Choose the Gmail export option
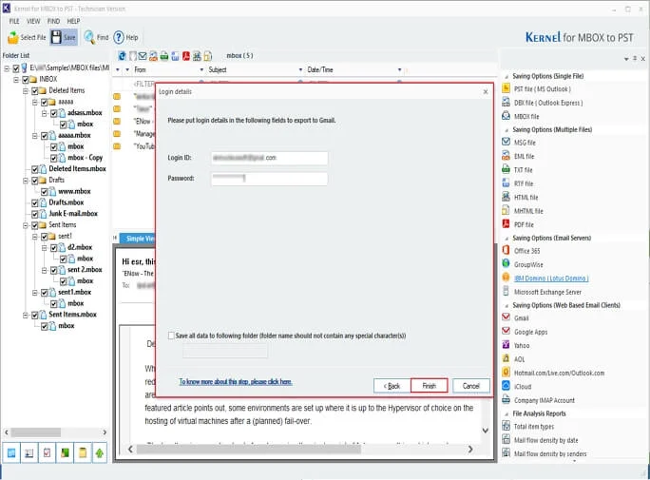Screen dimensions: 650x480 (521, 318)
